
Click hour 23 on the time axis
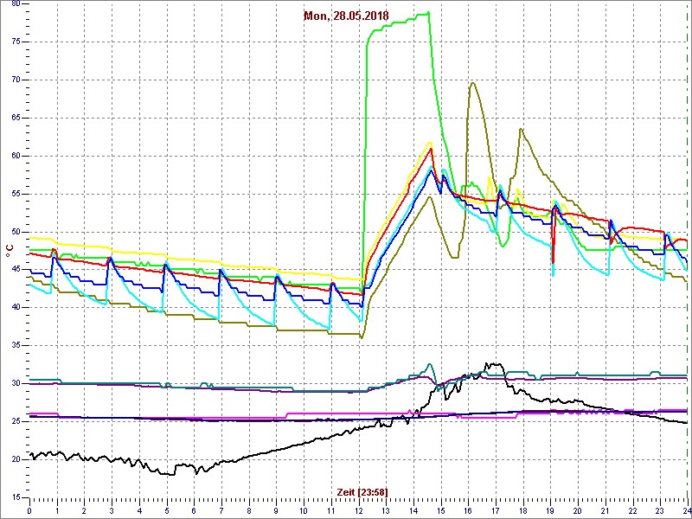(x=659, y=510)
